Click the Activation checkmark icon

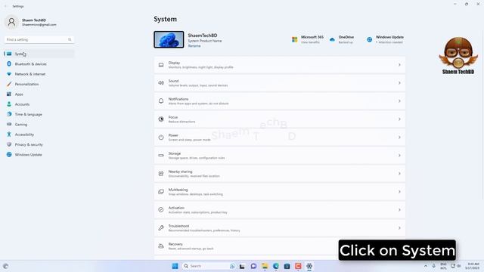[x=161, y=210]
